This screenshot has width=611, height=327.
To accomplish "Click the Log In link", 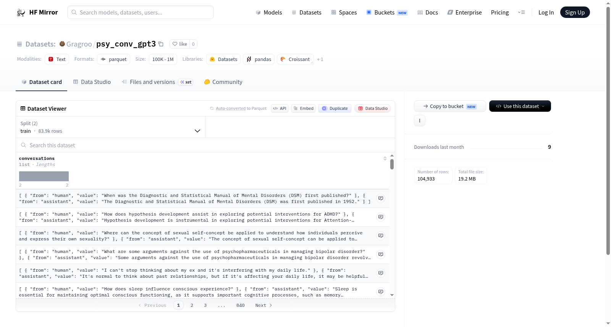I will [546, 12].
